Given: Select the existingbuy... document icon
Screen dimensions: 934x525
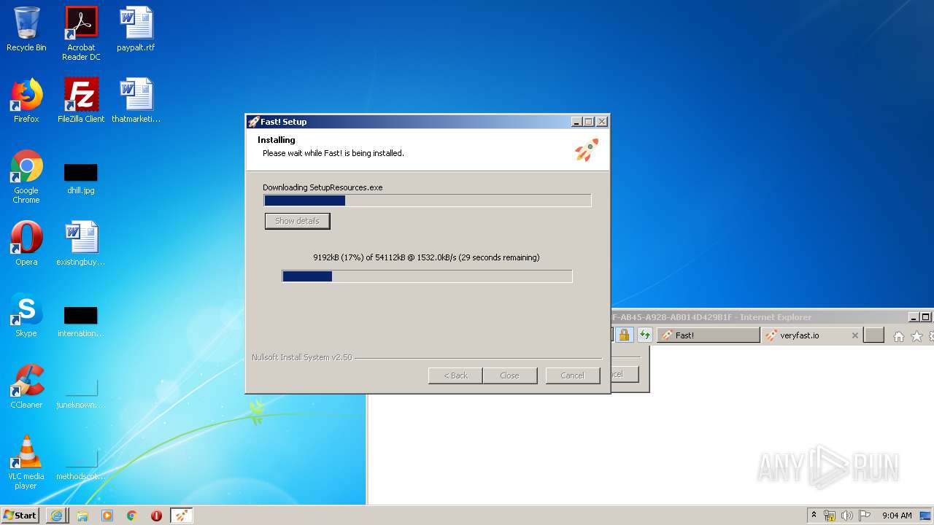Looking at the screenshot, I should click(x=81, y=244).
